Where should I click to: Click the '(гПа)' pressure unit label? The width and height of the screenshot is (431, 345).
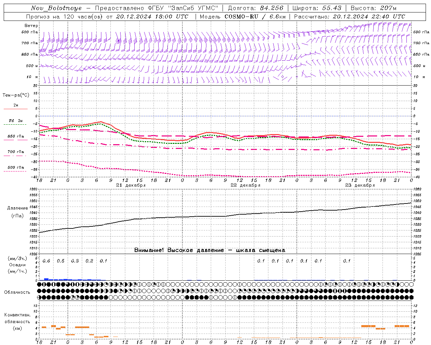point(18,216)
